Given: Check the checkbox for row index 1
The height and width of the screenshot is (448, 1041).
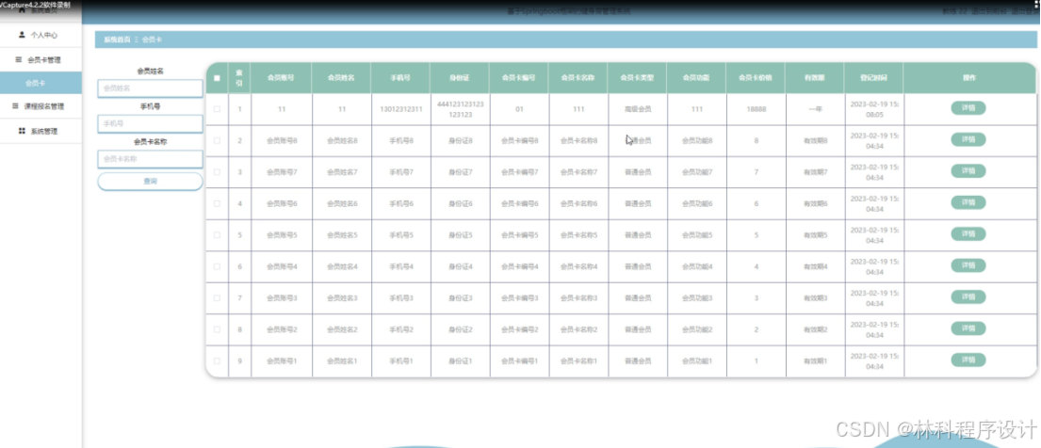Looking at the screenshot, I should (x=217, y=109).
